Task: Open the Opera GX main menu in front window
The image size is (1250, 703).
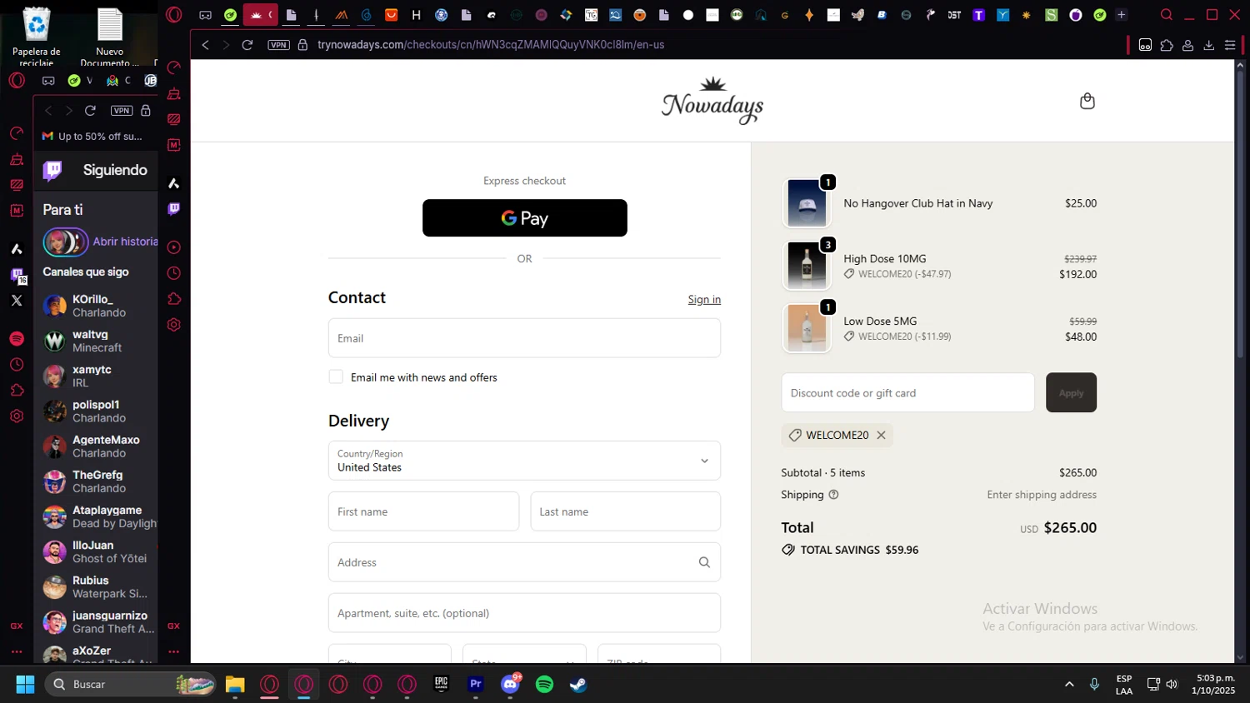Action: [174, 15]
